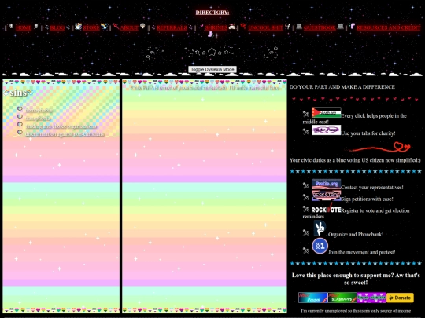Go to the SHRINES page
Screen dimensions: 425x318
pos(216,27)
